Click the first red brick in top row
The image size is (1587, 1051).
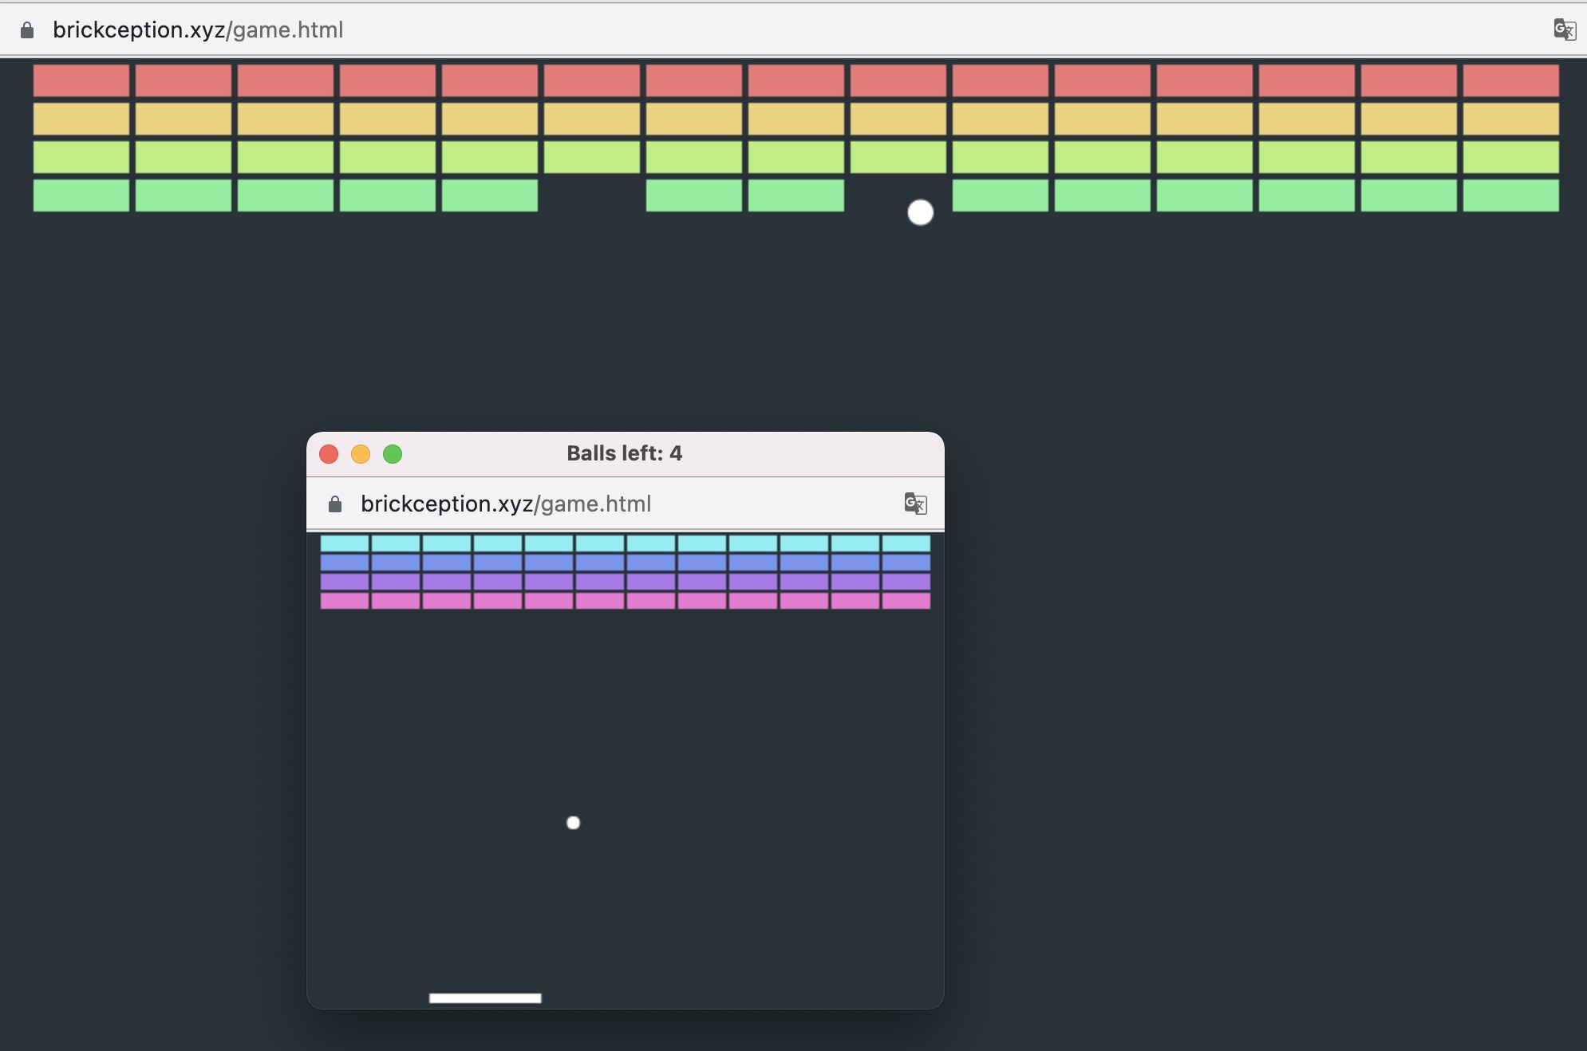(x=81, y=81)
